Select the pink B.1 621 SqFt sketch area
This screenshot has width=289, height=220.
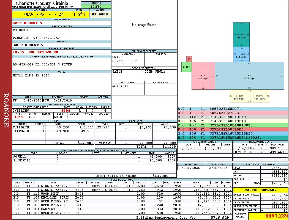click(203, 76)
